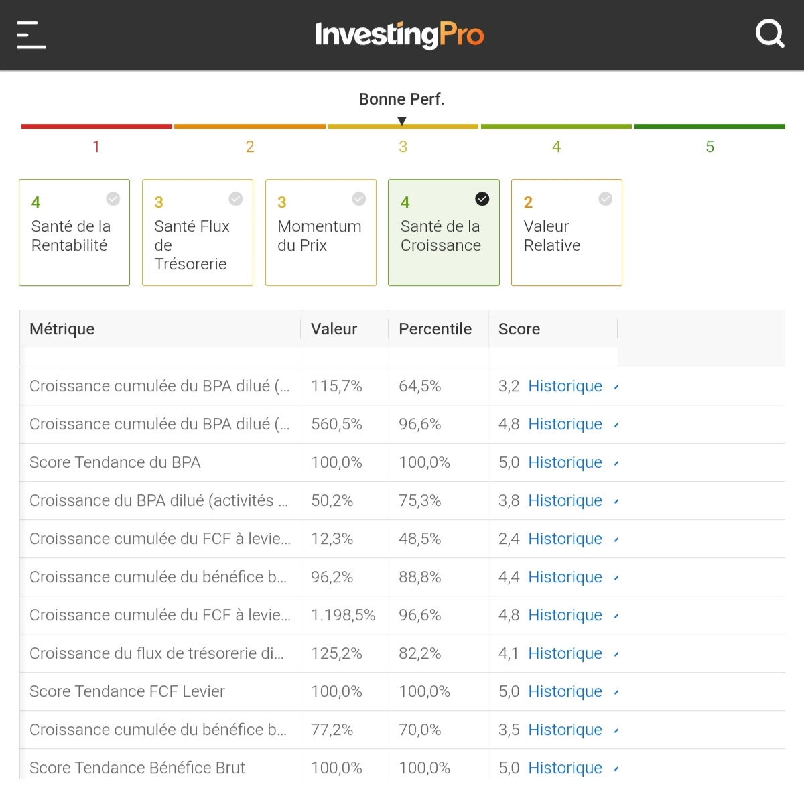Viewport: 804px width, 802px height.
Task: Select the Momentum du Prix card
Action: [x=321, y=232]
